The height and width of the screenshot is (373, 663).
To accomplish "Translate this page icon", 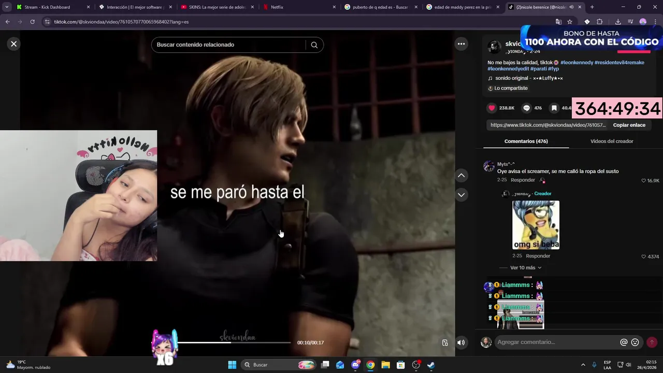I will pos(558,22).
